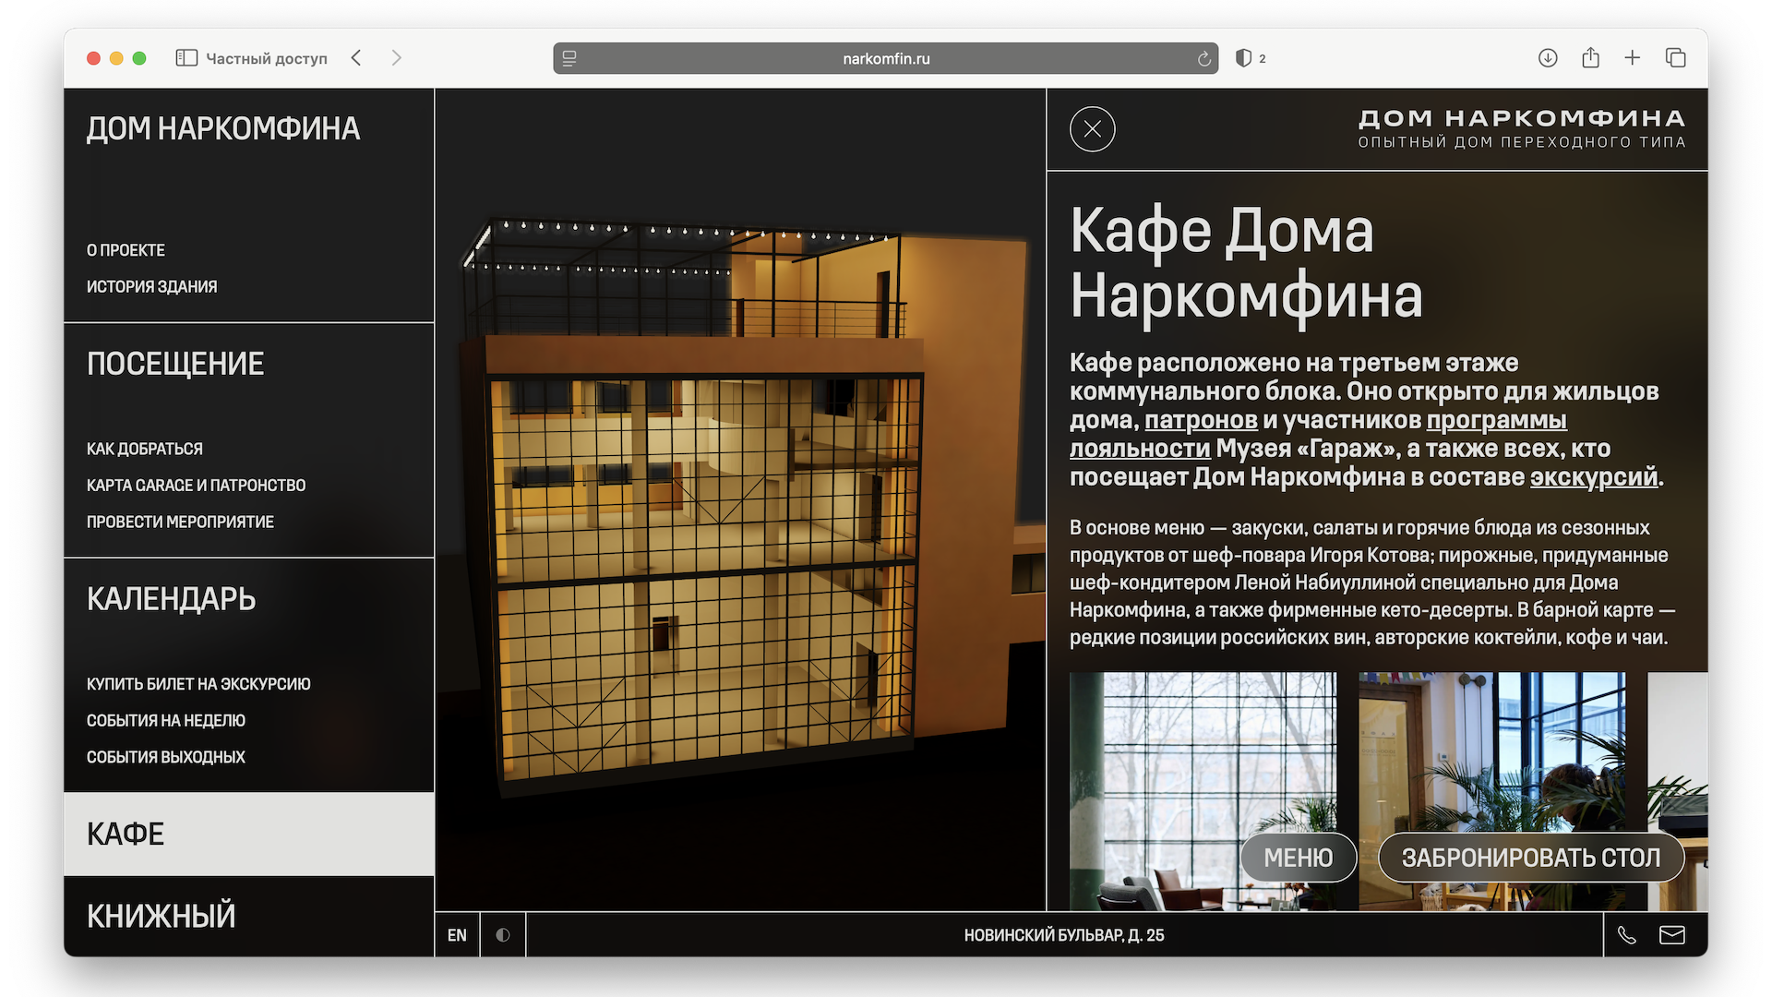The image size is (1772, 997).
Task: Toggle the Safari sidebar icon
Action: [186, 58]
